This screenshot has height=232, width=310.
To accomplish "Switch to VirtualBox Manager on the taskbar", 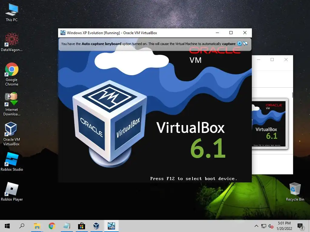I will point(96,226).
